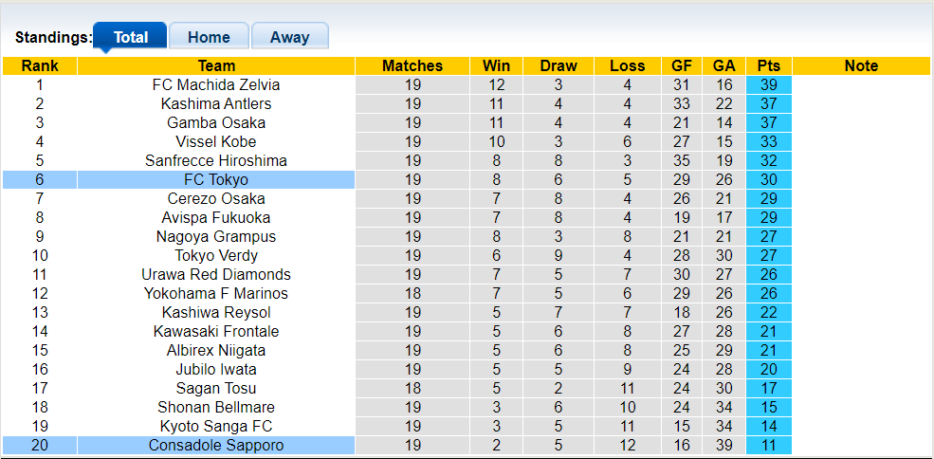Click the Rank column header
This screenshot has width=934, height=459.
tap(40, 65)
